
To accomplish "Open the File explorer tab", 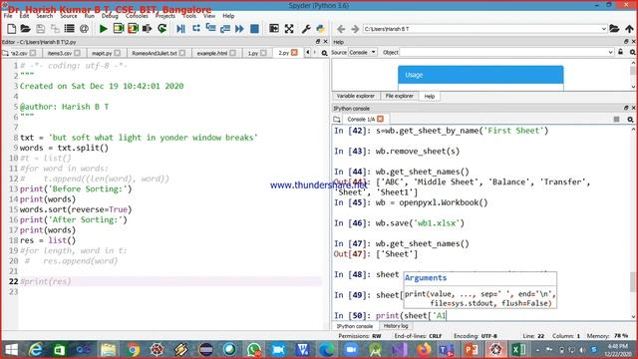I will pyautogui.click(x=399, y=96).
